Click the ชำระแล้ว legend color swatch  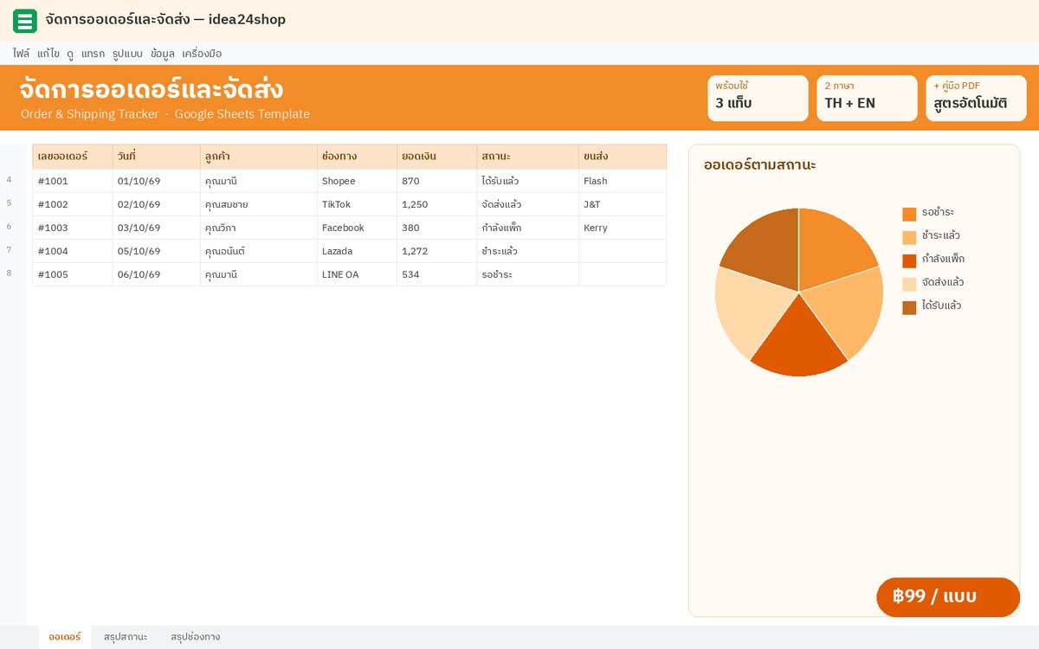[909, 237]
